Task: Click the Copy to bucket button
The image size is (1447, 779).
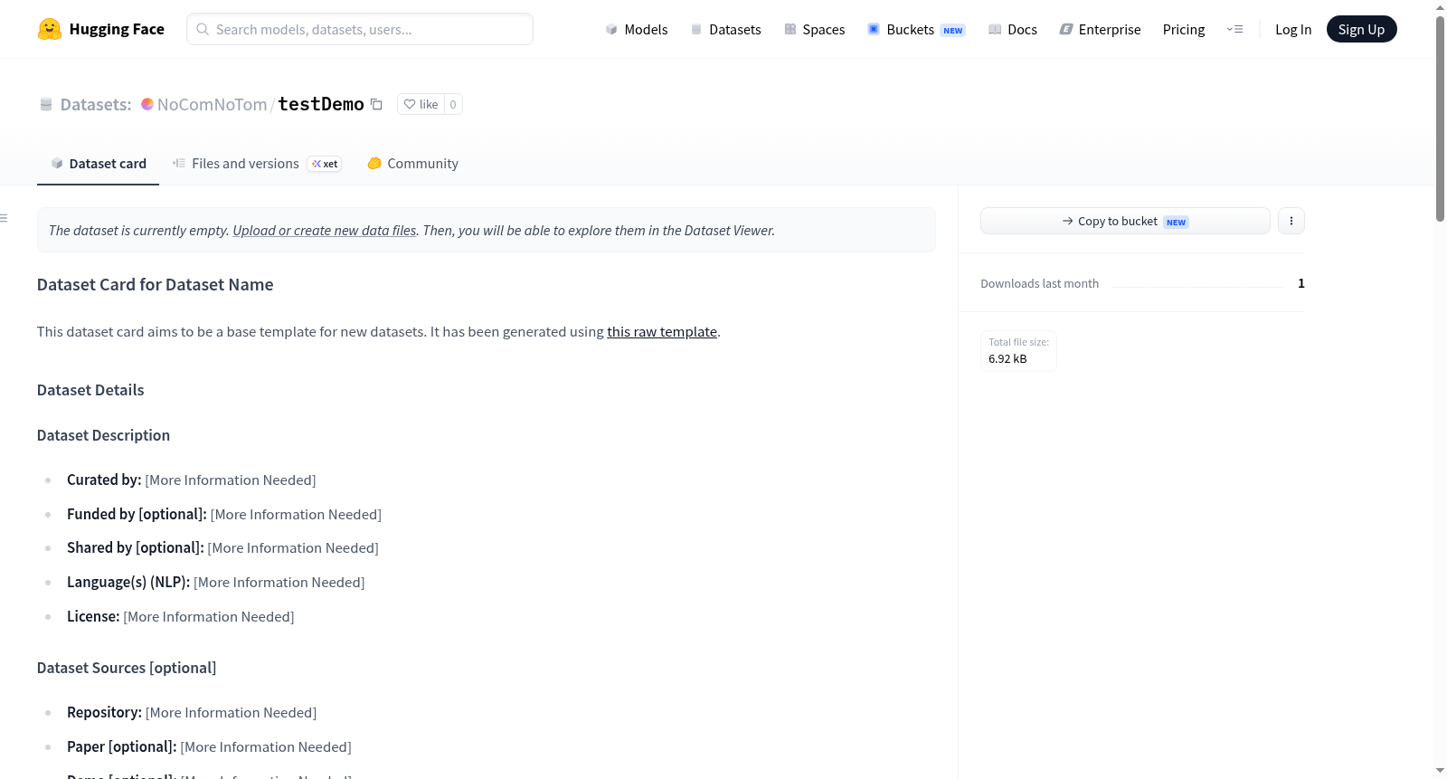Action: [x=1125, y=221]
